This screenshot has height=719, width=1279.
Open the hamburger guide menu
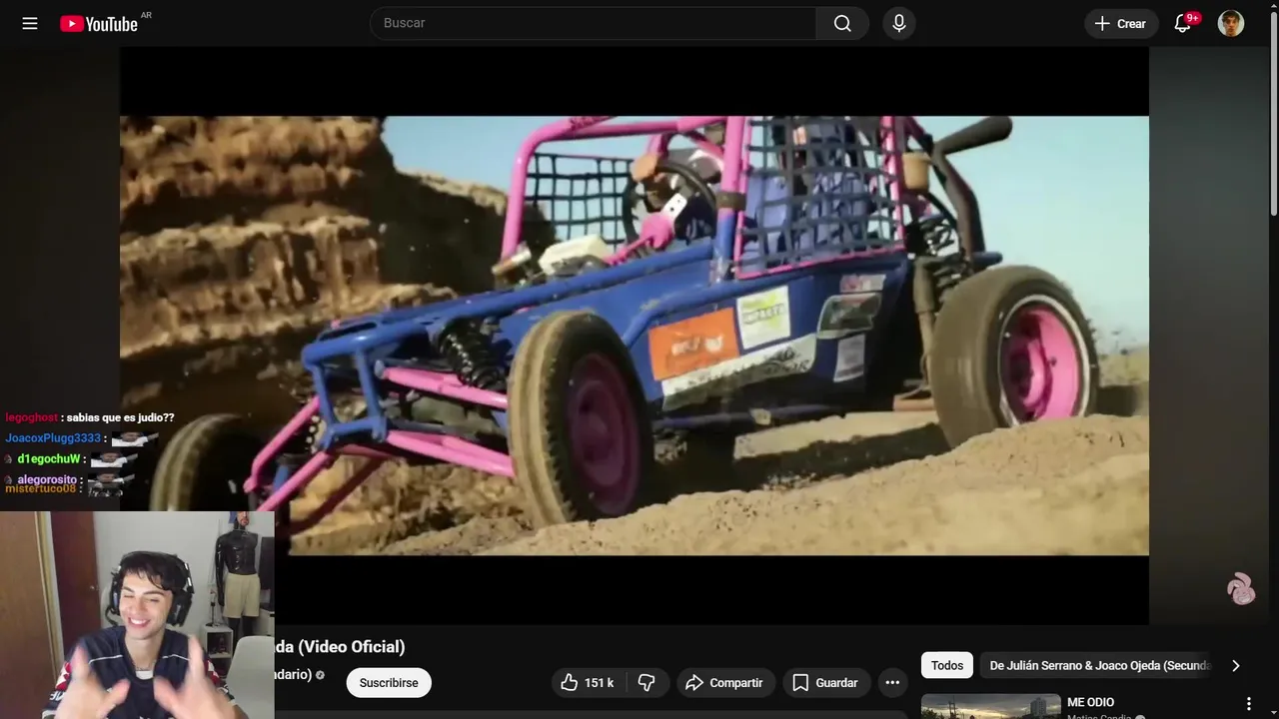click(x=30, y=23)
